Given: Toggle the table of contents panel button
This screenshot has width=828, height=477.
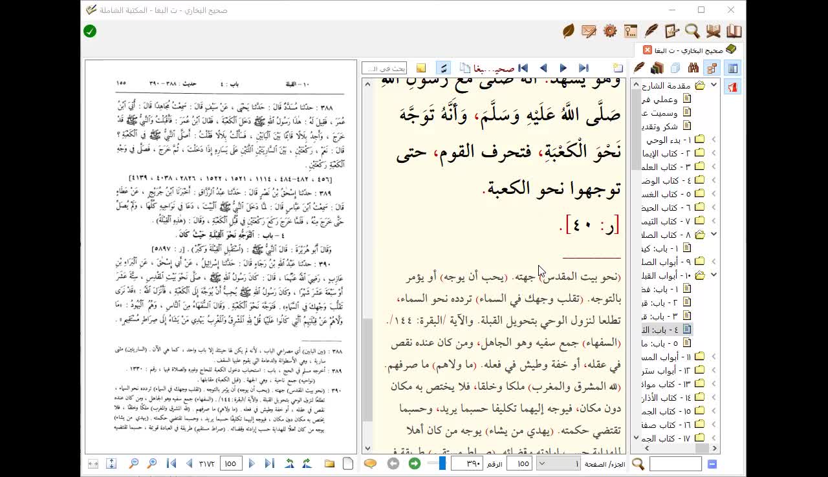Looking at the screenshot, I should tap(732, 68).
